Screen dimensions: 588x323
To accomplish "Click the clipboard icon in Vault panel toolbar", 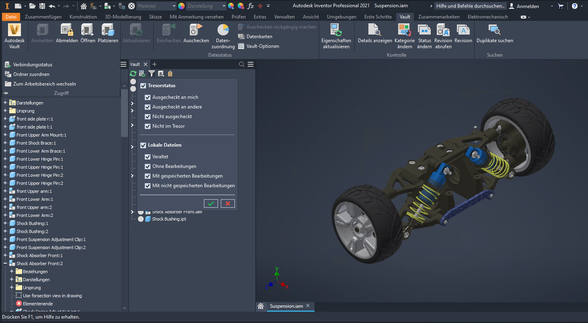I will point(170,74).
